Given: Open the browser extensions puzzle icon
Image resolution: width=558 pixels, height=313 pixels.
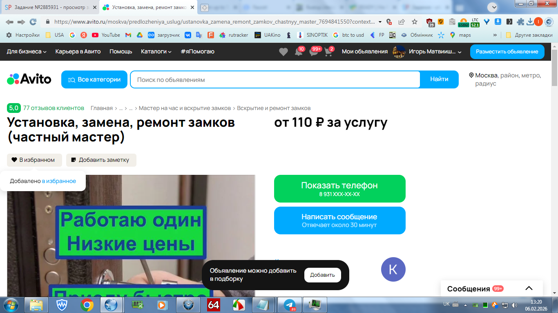Looking at the screenshot, I should (x=520, y=22).
